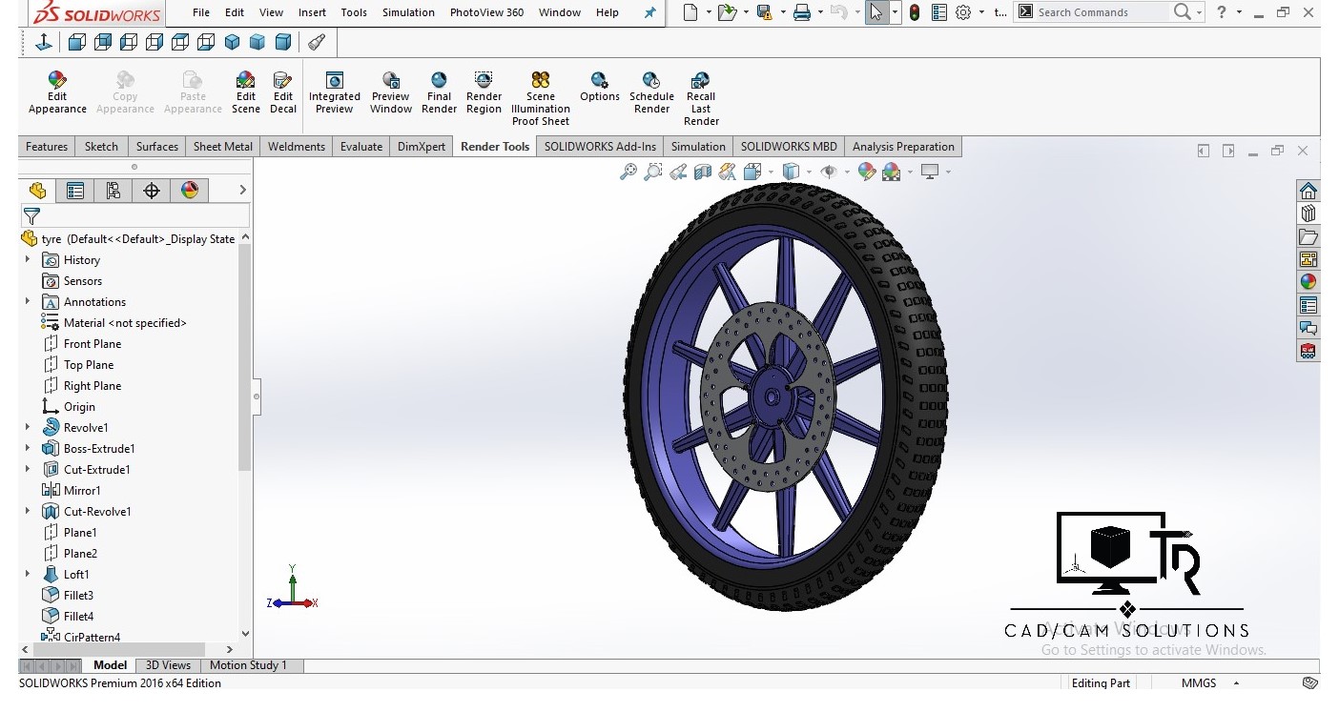Open the Preview Window tool
1339x712 pixels.
pyautogui.click(x=391, y=92)
